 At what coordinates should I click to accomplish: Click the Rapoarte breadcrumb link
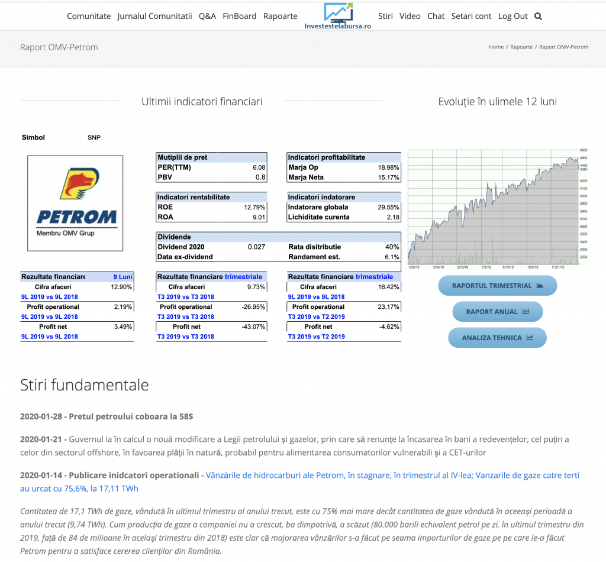point(521,47)
